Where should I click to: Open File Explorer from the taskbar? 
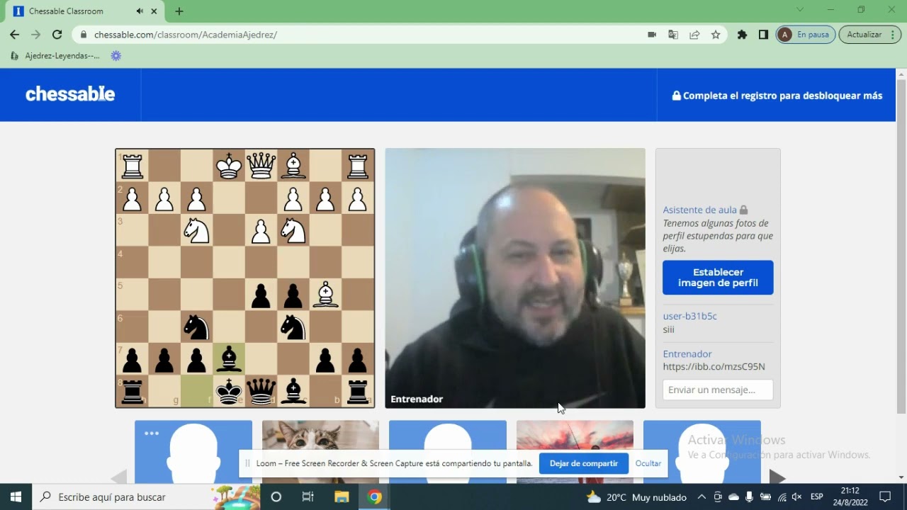tap(342, 497)
